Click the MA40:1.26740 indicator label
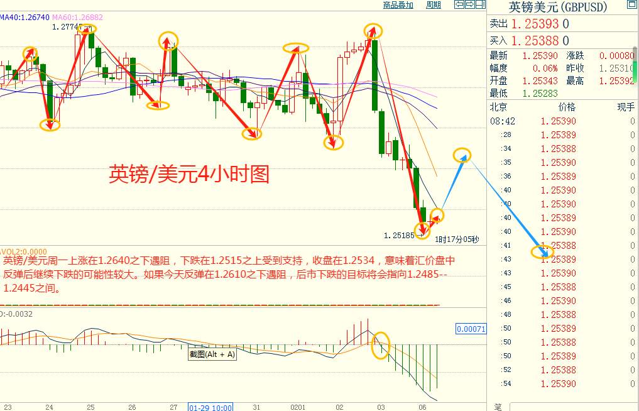 (25, 18)
